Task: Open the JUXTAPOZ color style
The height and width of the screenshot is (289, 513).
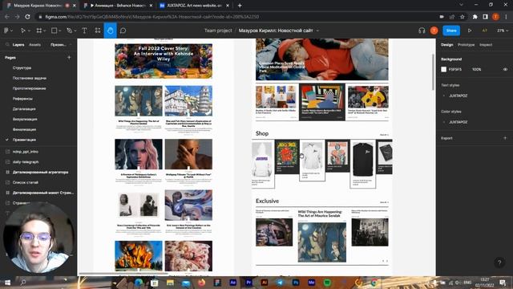Action: coord(458,122)
